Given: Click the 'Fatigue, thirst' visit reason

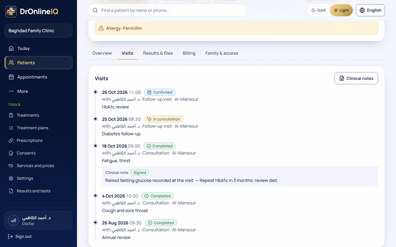Looking at the screenshot, I should (x=116, y=160).
